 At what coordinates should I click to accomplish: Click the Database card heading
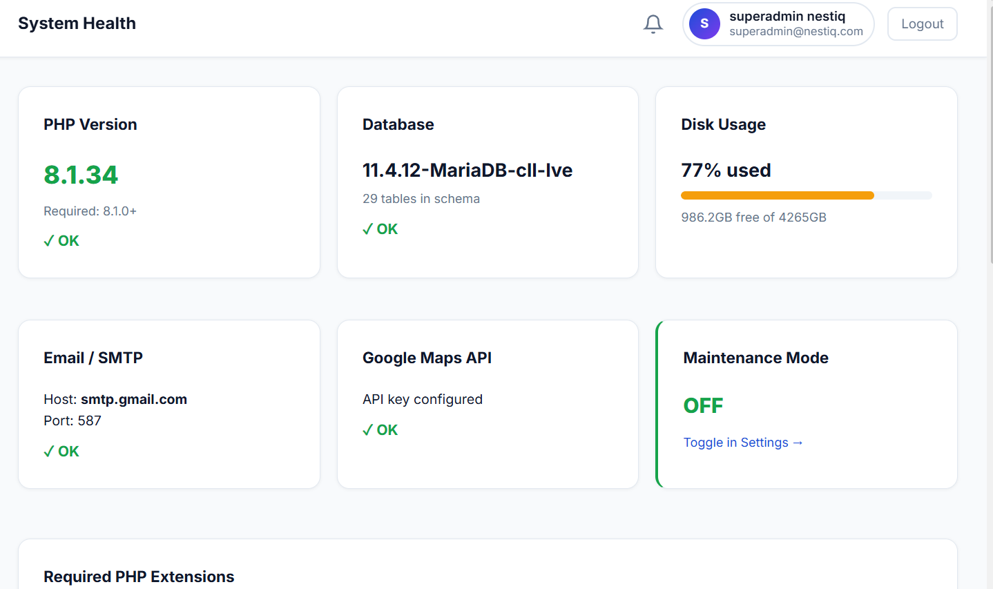coord(398,124)
